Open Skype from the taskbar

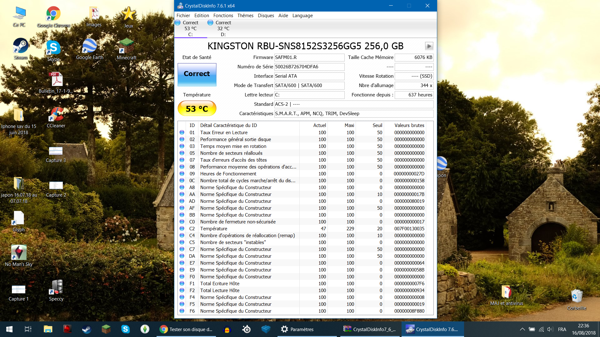[126, 329]
